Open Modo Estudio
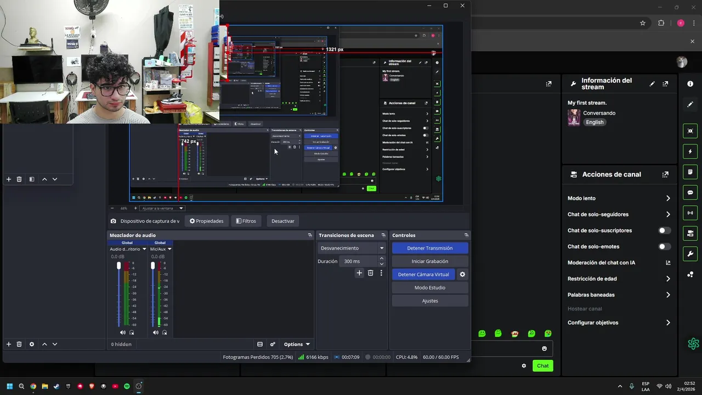Screen dimensions: 702x395 tap(430, 287)
